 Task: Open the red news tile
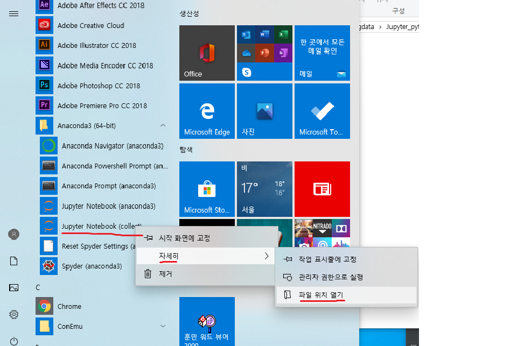tap(322, 189)
